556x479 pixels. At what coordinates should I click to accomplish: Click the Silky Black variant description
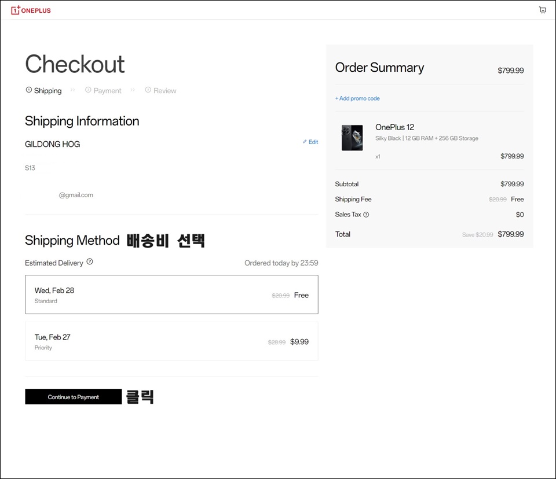tap(427, 138)
